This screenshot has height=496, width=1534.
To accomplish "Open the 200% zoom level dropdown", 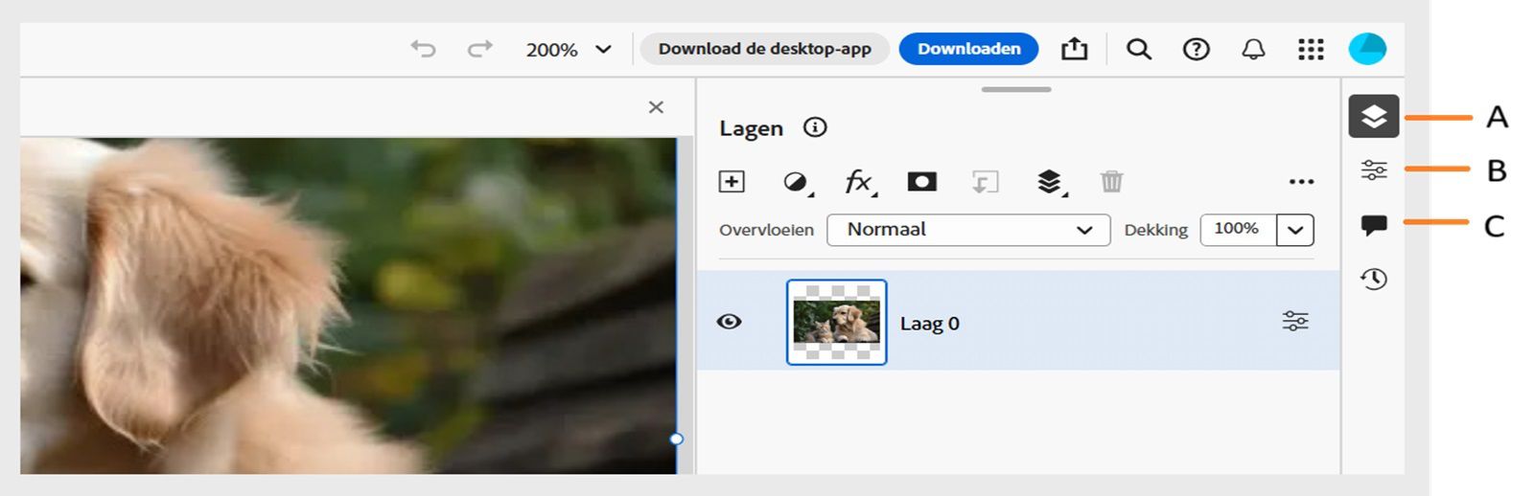I will coord(569,50).
